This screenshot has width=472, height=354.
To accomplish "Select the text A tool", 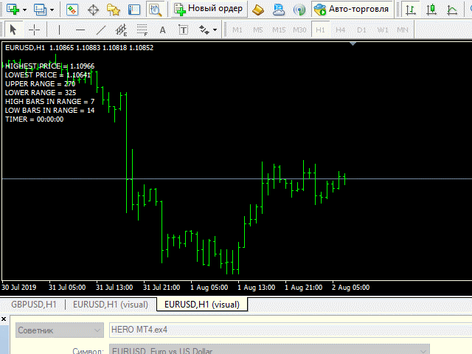I will click(x=162, y=29).
